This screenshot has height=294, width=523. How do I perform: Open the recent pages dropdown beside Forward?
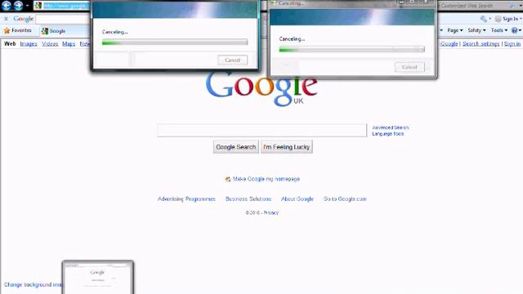click(27, 6)
